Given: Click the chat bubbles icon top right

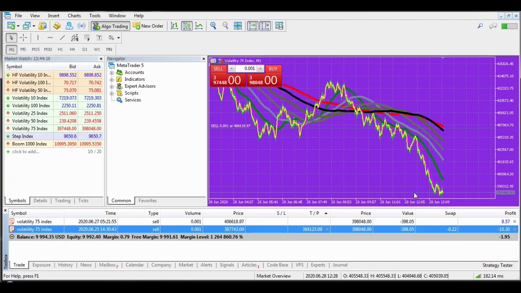Looking at the screenshot, I should pyautogui.click(x=493, y=26).
